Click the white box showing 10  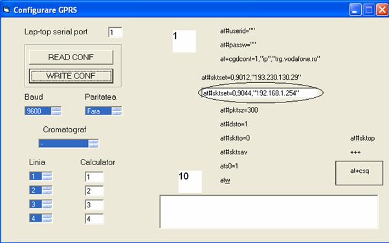coord(190,181)
